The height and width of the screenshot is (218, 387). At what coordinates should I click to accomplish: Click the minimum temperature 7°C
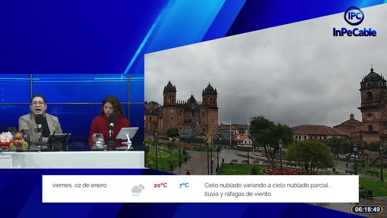(184, 185)
